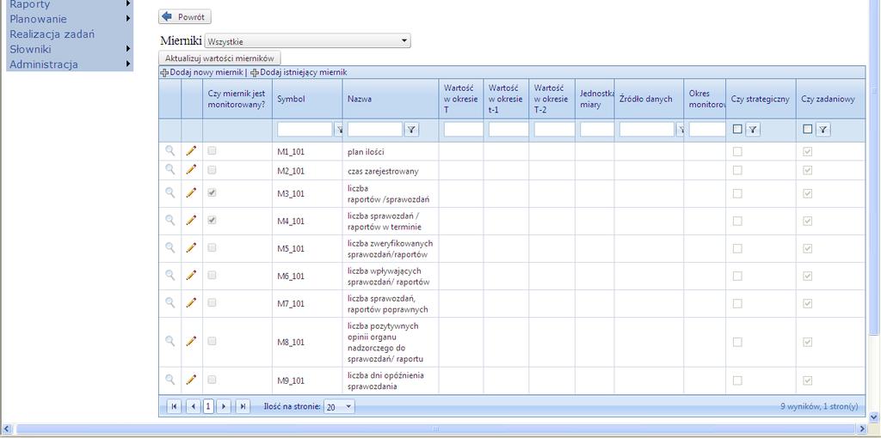Click the current page number 1 box

tap(208, 406)
